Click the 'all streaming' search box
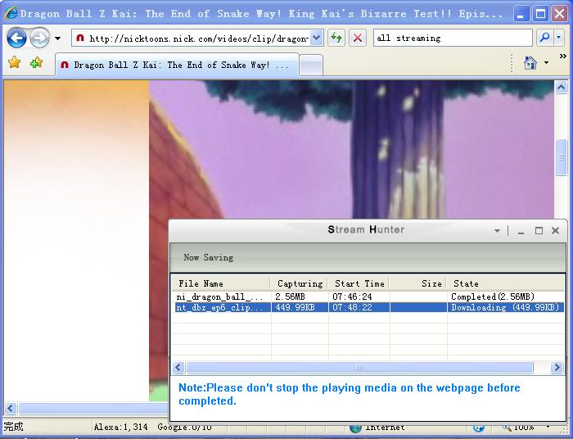The image size is (573, 439). [x=453, y=38]
